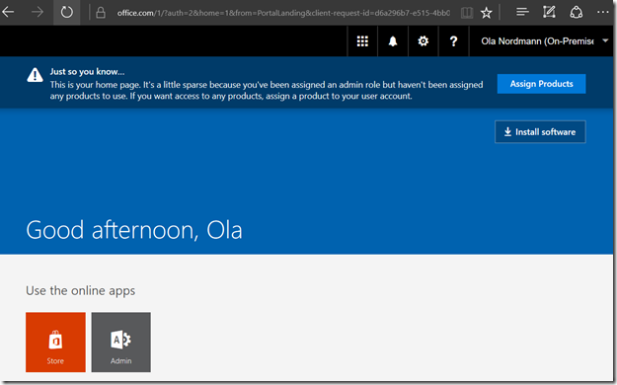
Task: Open the Admin tile
Action: (121, 343)
